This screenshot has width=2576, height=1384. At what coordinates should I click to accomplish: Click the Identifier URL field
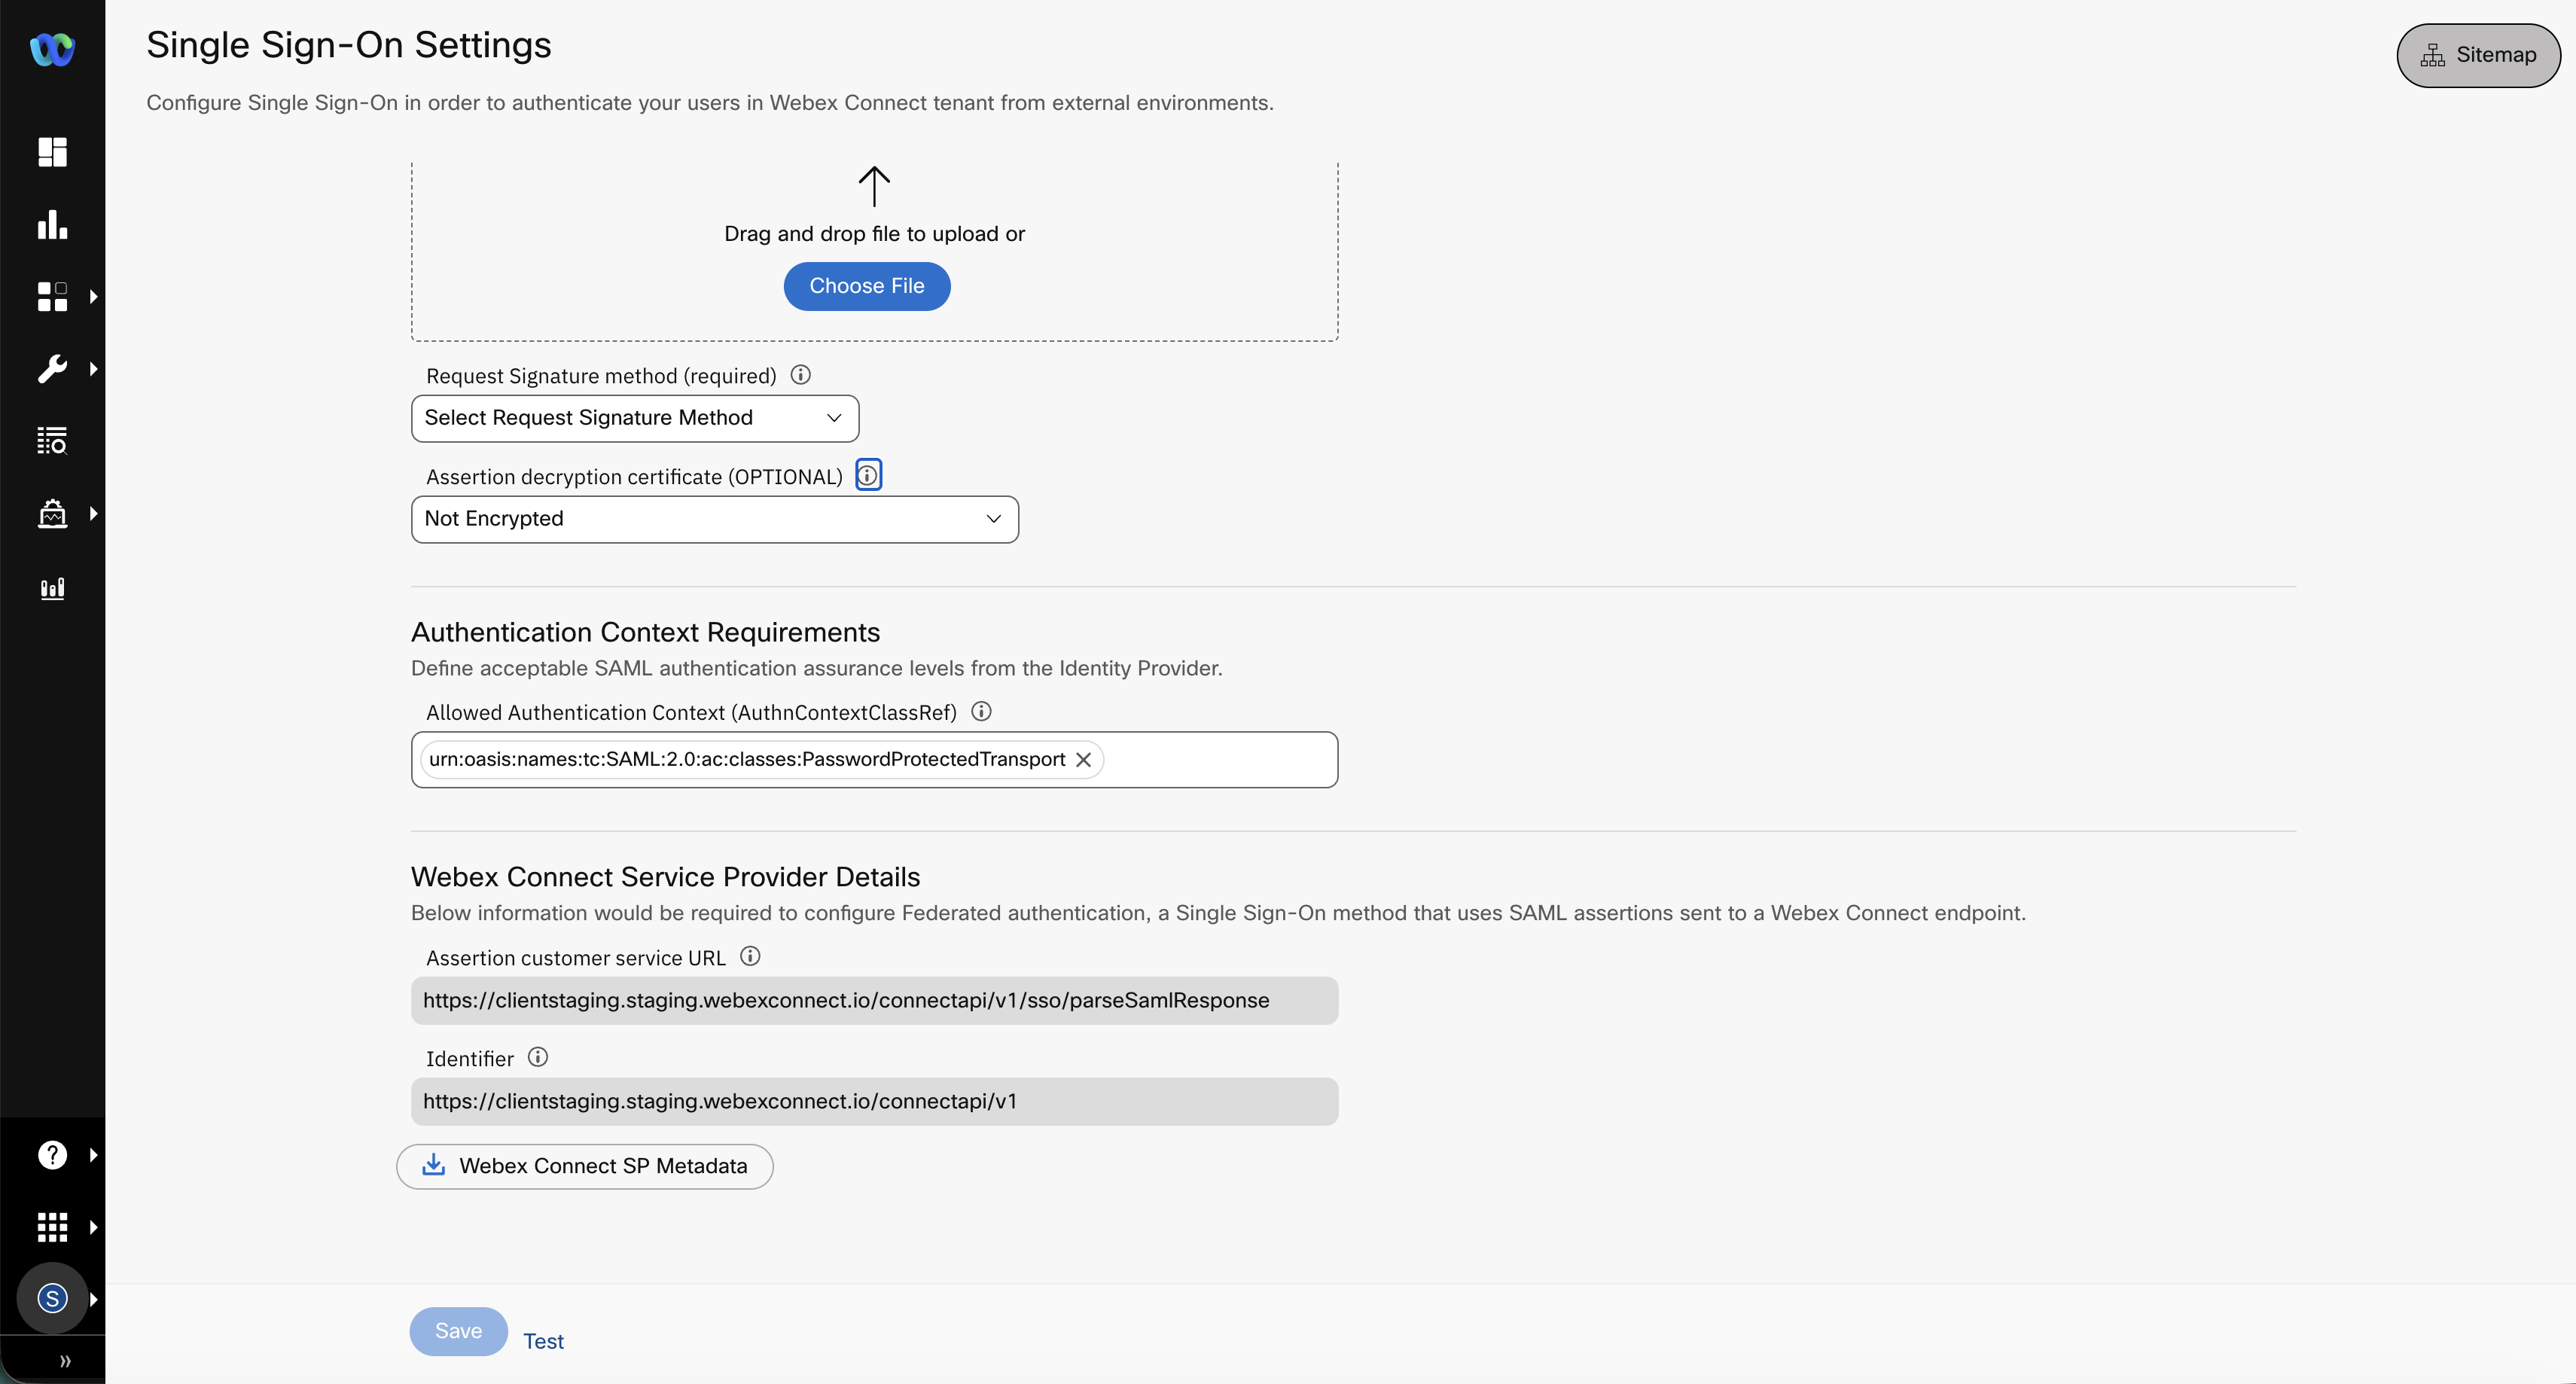[x=875, y=1101]
